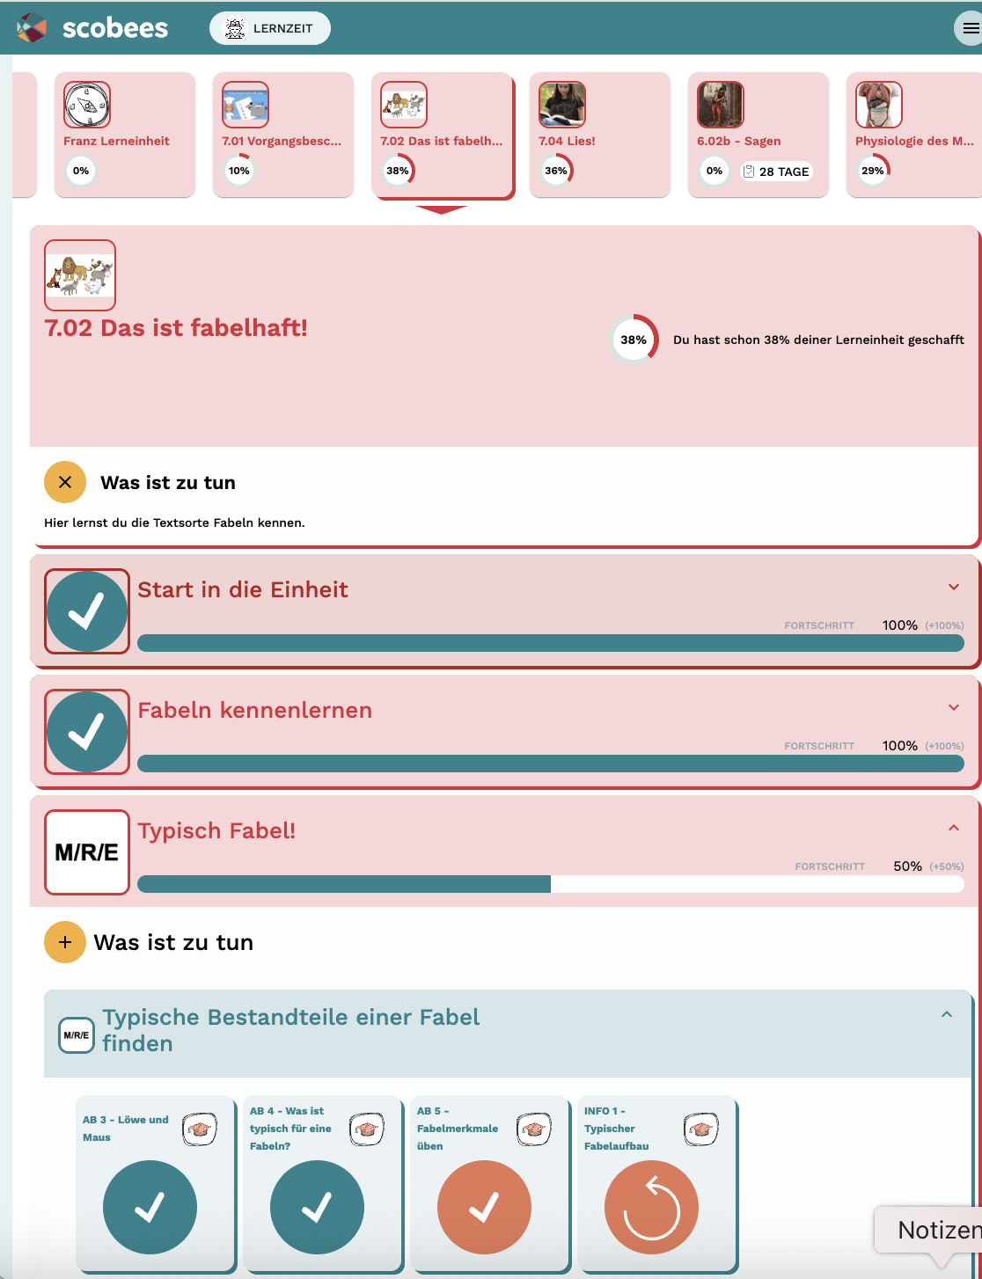
Task: Toggle the checkmark on AB 3 - Löwe und Maus
Action: pos(150,1207)
